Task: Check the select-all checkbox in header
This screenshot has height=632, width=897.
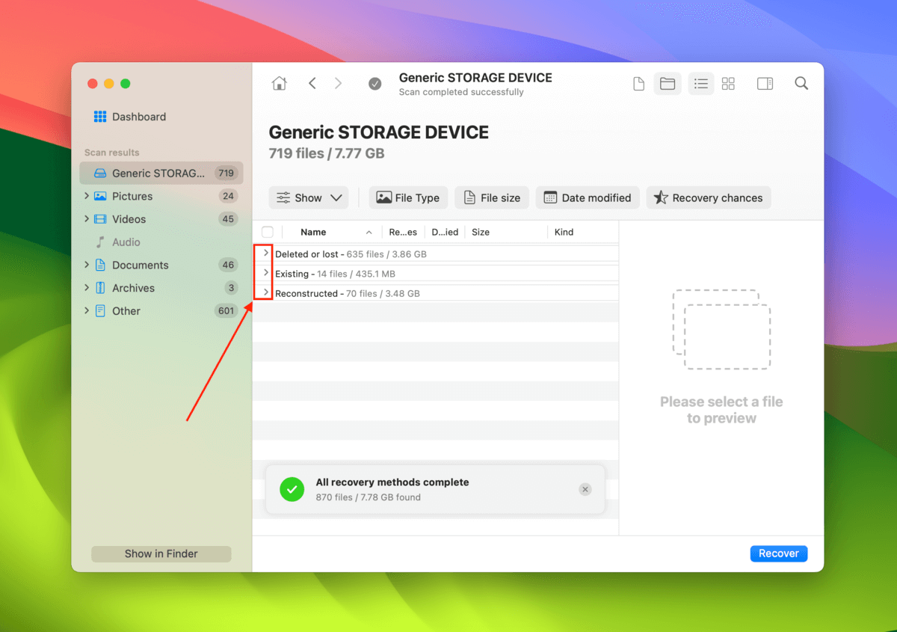Action: [268, 232]
